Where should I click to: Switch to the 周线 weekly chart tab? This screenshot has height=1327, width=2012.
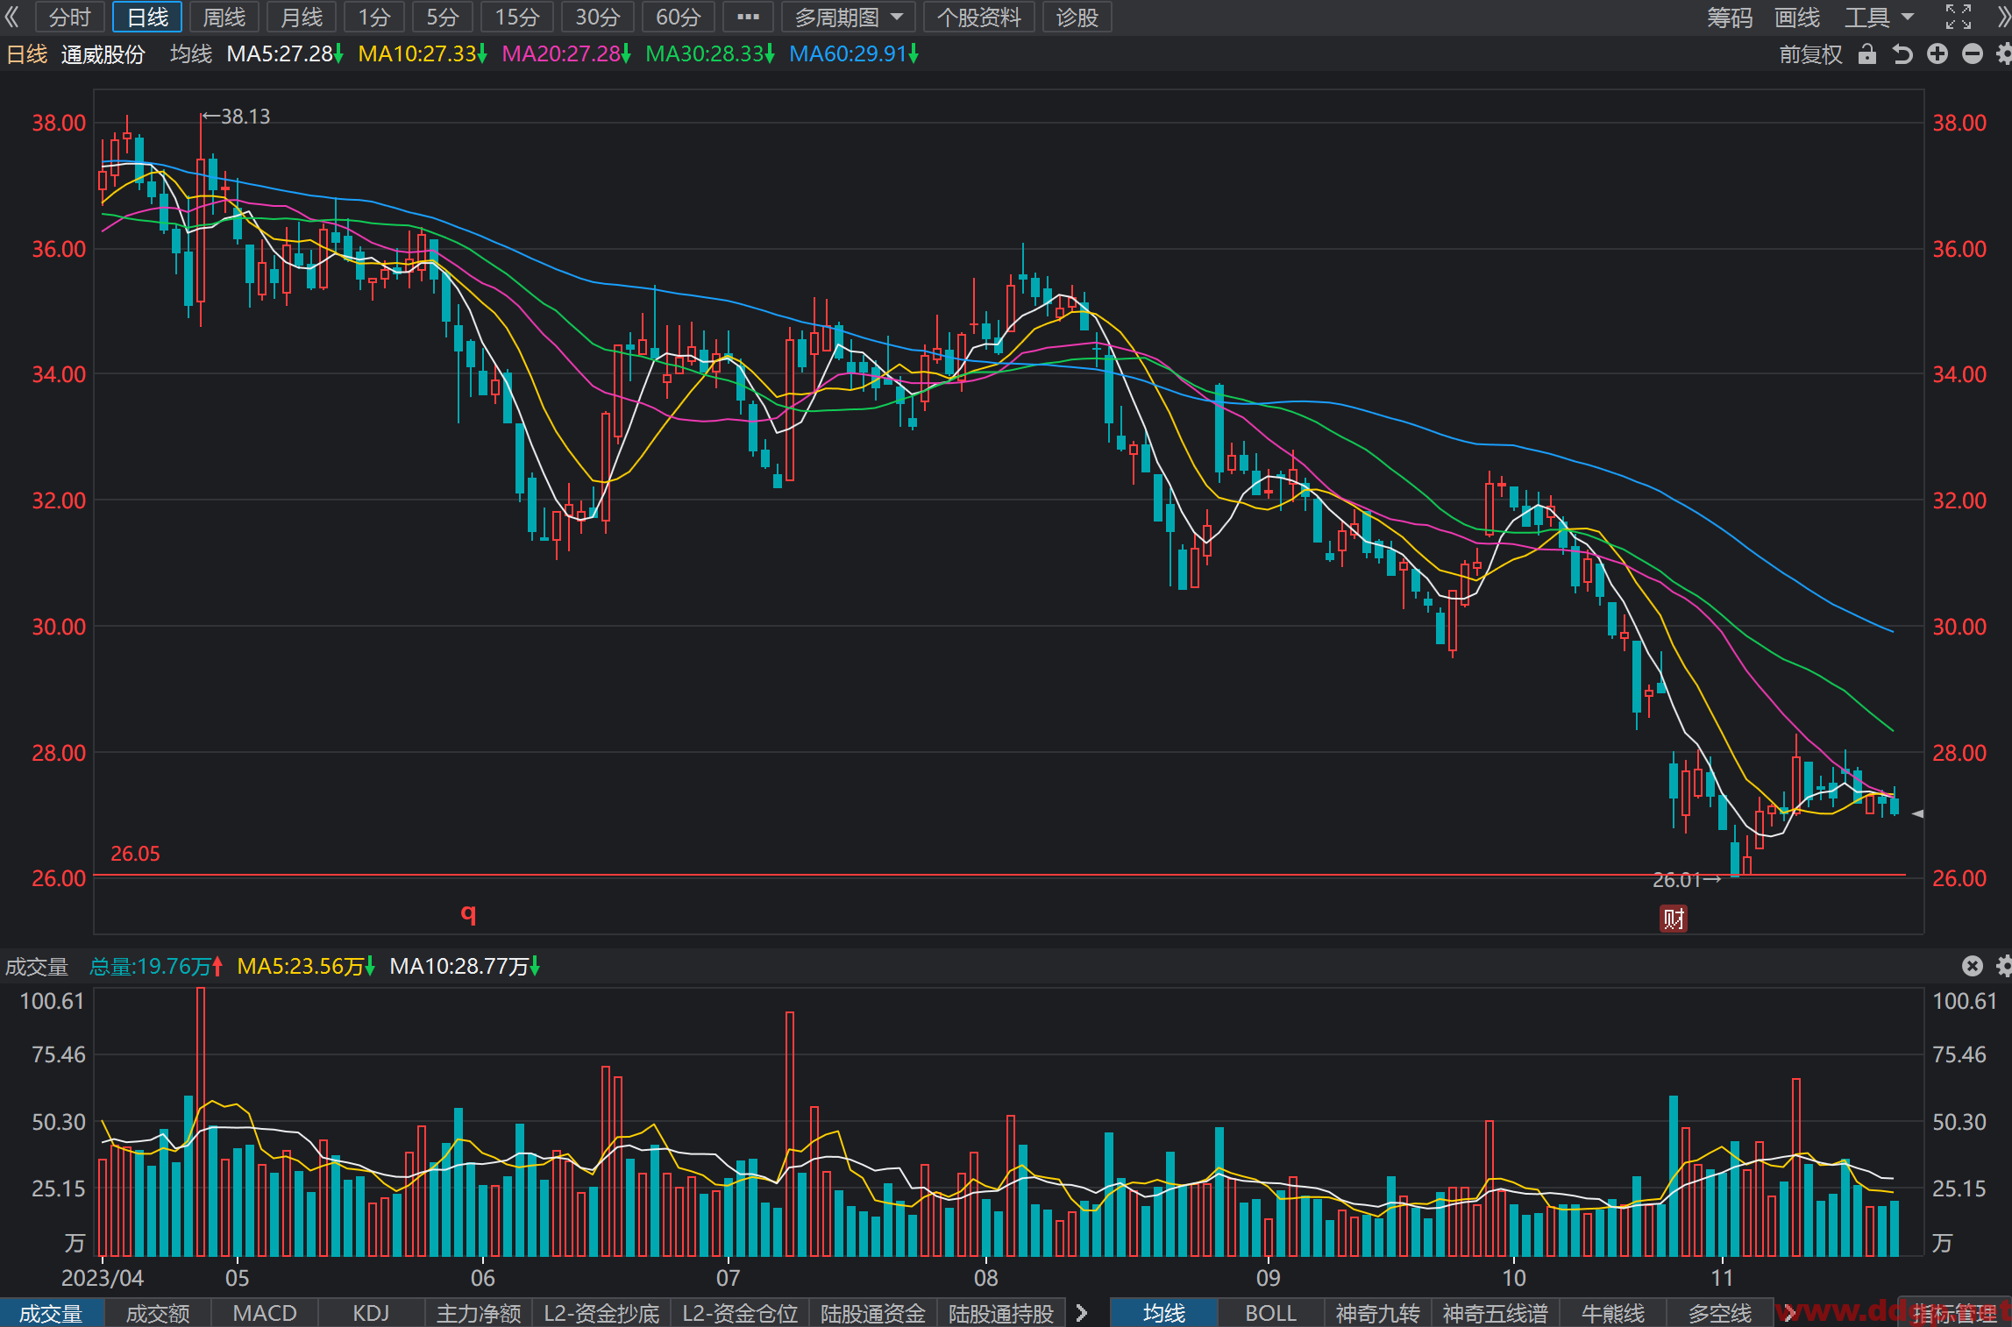[224, 17]
